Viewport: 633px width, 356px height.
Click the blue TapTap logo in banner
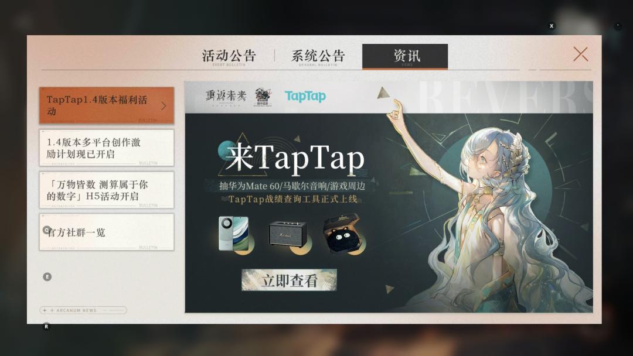pyautogui.click(x=305, y=96)
